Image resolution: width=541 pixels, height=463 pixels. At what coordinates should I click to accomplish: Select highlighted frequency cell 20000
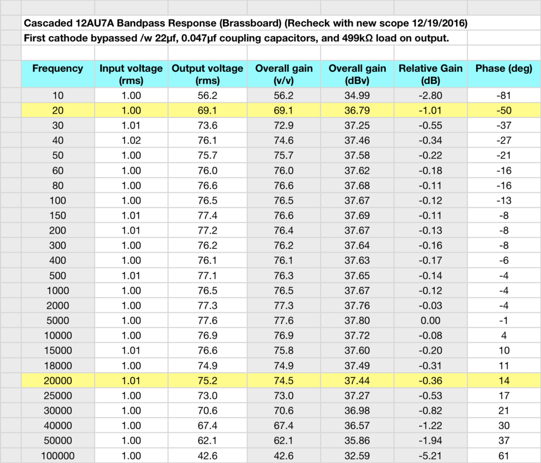point(58,381)
